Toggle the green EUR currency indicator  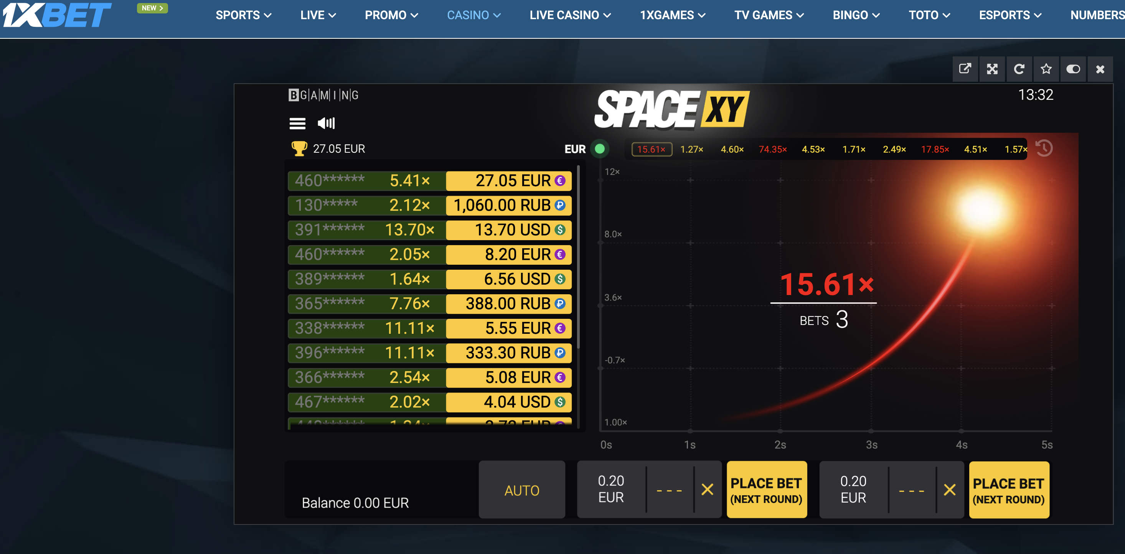pos(600,149)
